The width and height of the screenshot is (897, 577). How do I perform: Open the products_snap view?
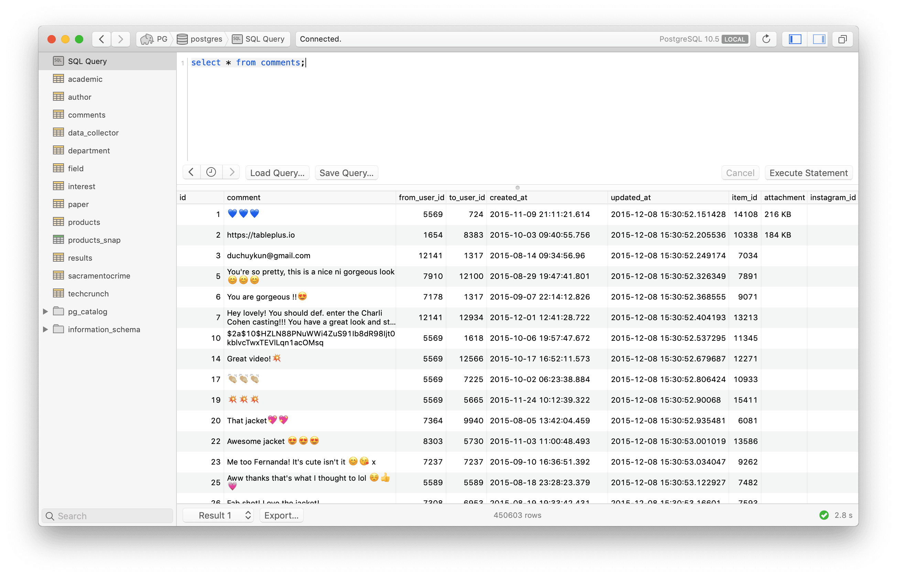click(108, 240)
